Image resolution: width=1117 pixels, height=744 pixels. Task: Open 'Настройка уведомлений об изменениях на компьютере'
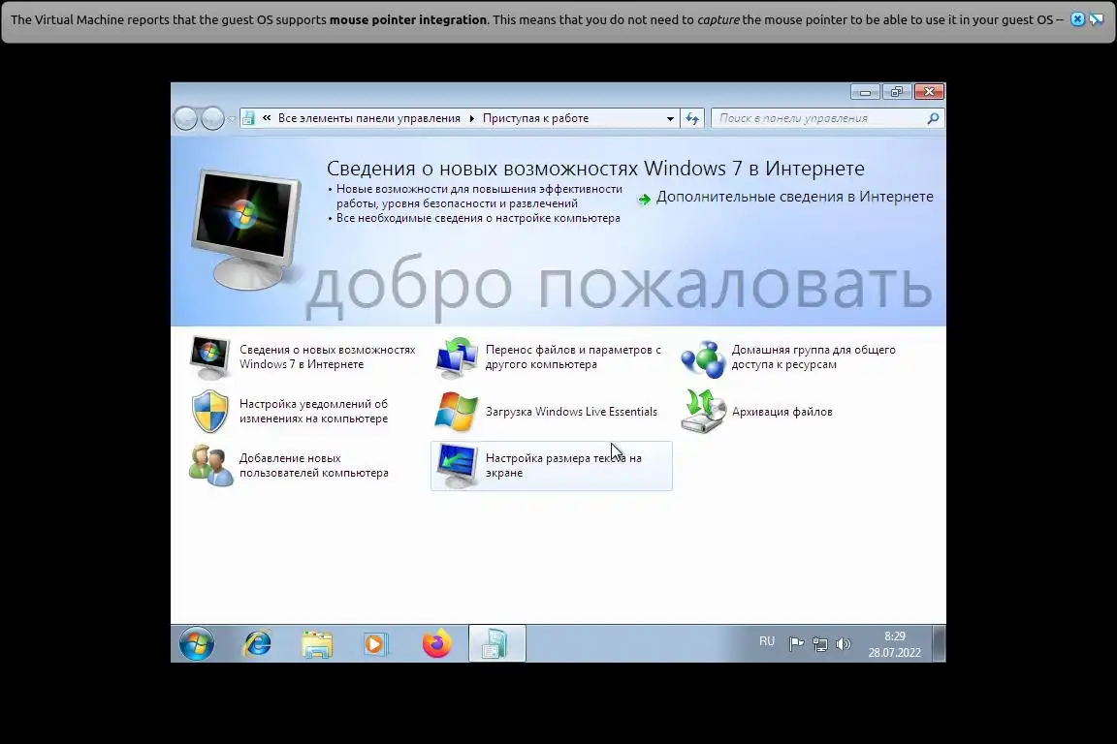pos(313,411)
